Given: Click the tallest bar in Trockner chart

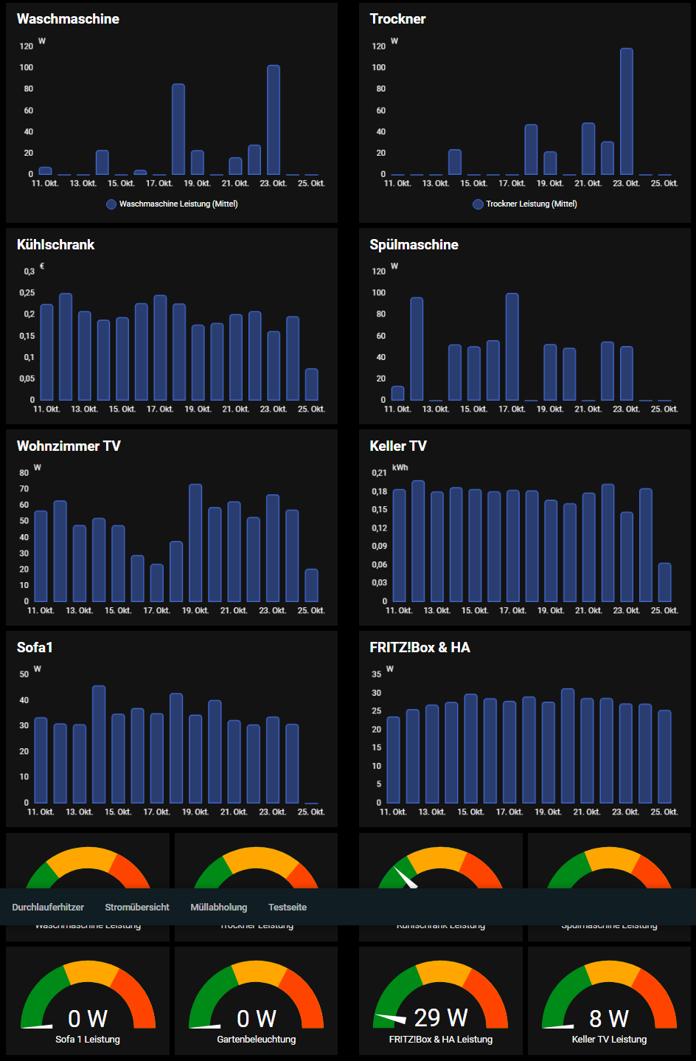Looking at the screenshot, I should click(627, 112).
